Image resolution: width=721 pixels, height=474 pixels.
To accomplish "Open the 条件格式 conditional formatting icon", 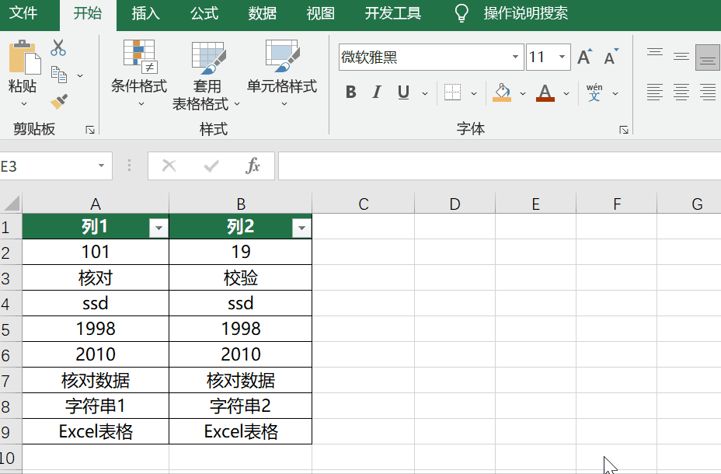I will (139, 56).
